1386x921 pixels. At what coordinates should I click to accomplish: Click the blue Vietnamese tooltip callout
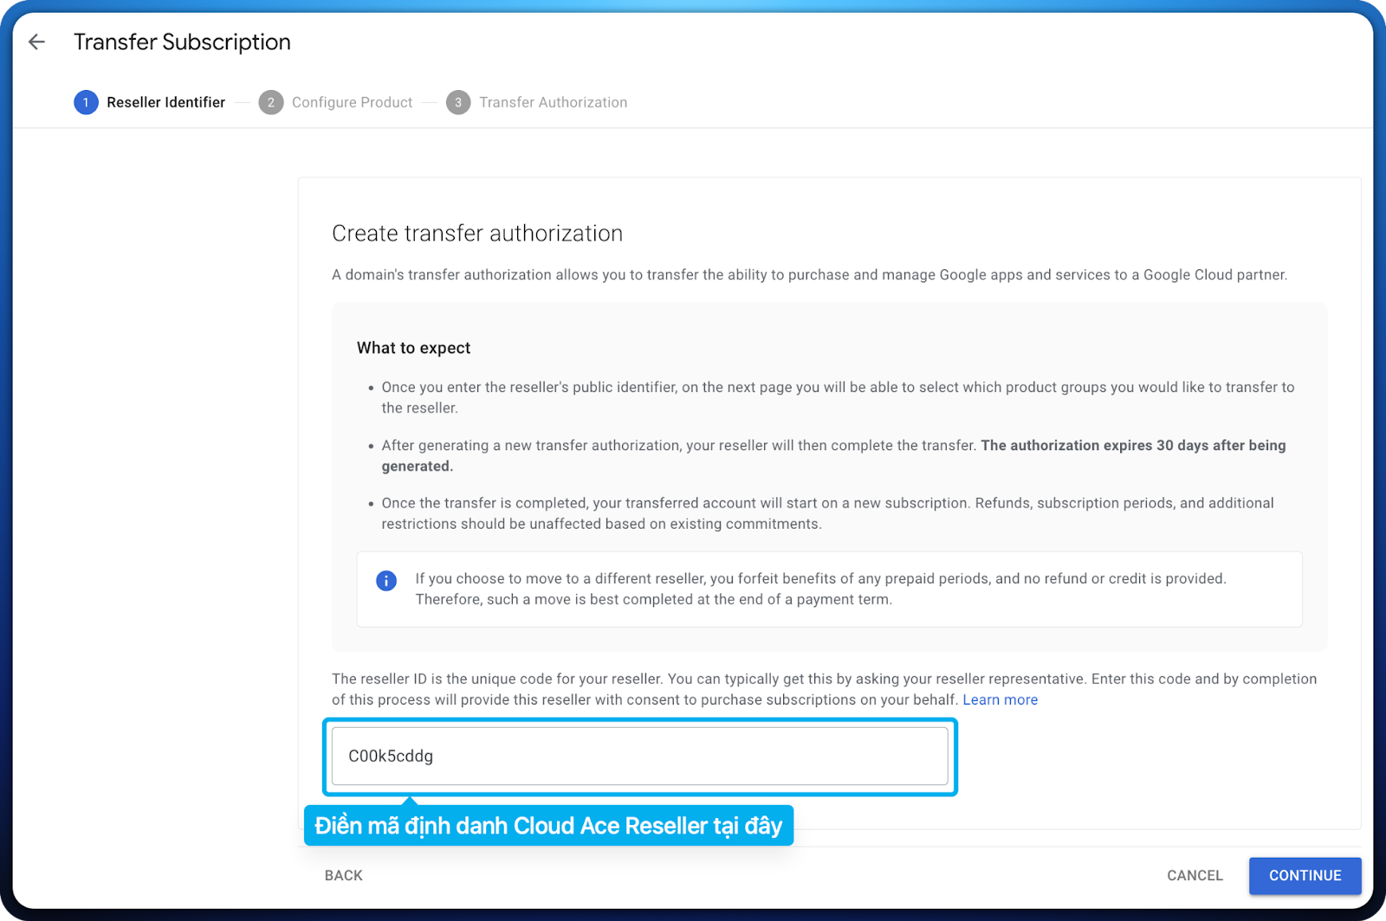pos(547,825)
